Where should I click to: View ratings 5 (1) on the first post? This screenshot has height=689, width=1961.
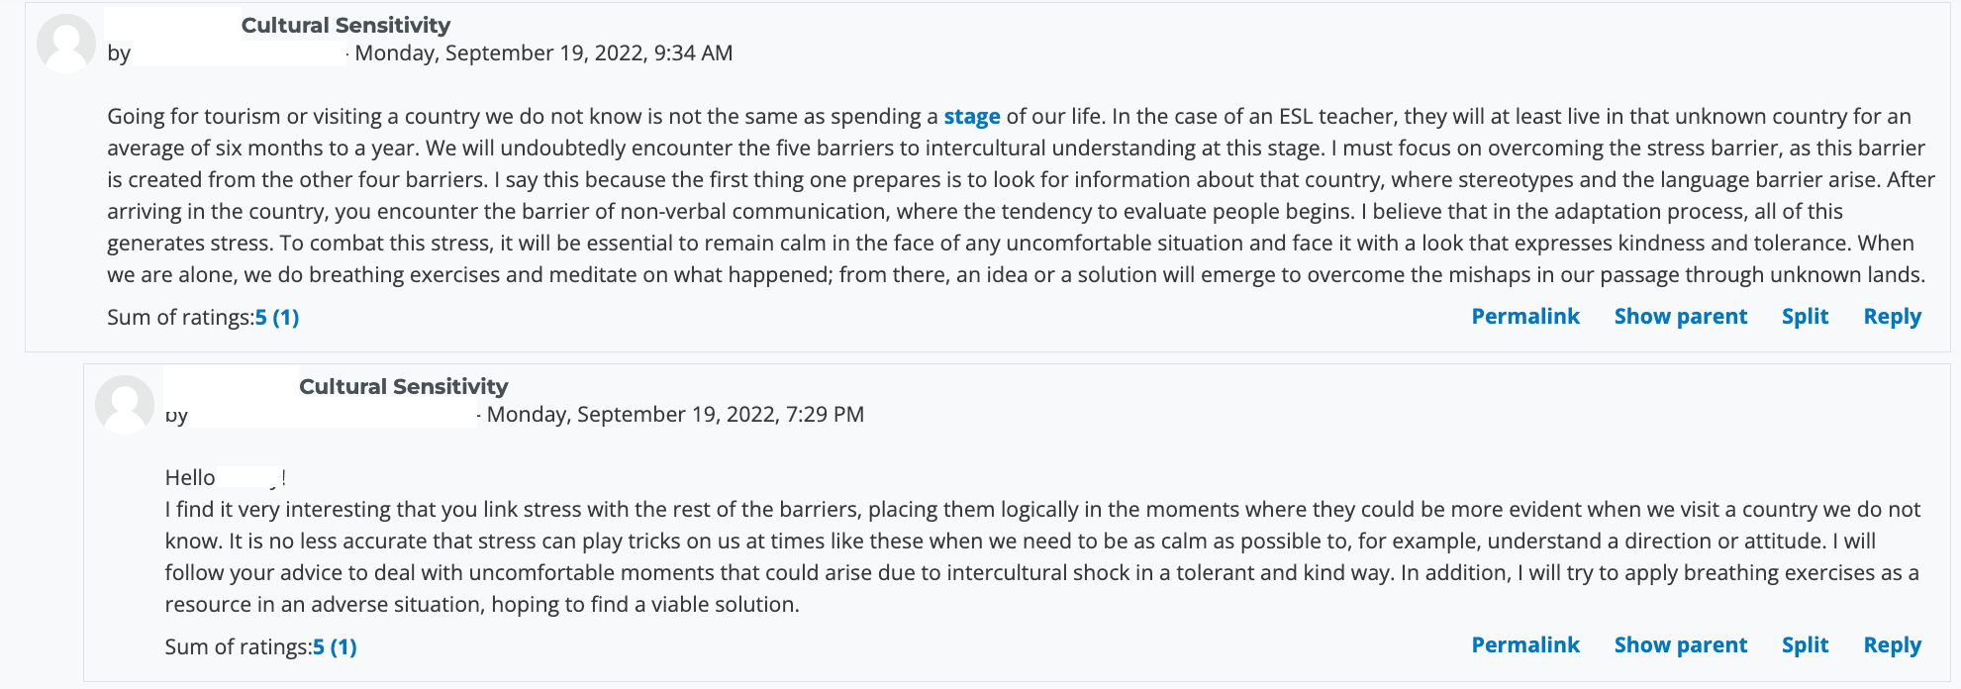pyautogui.click(x=277, y=318)
